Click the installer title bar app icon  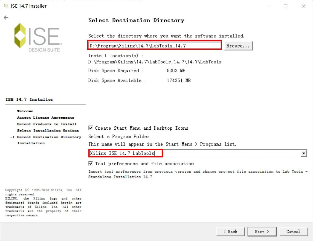[6, 6]
